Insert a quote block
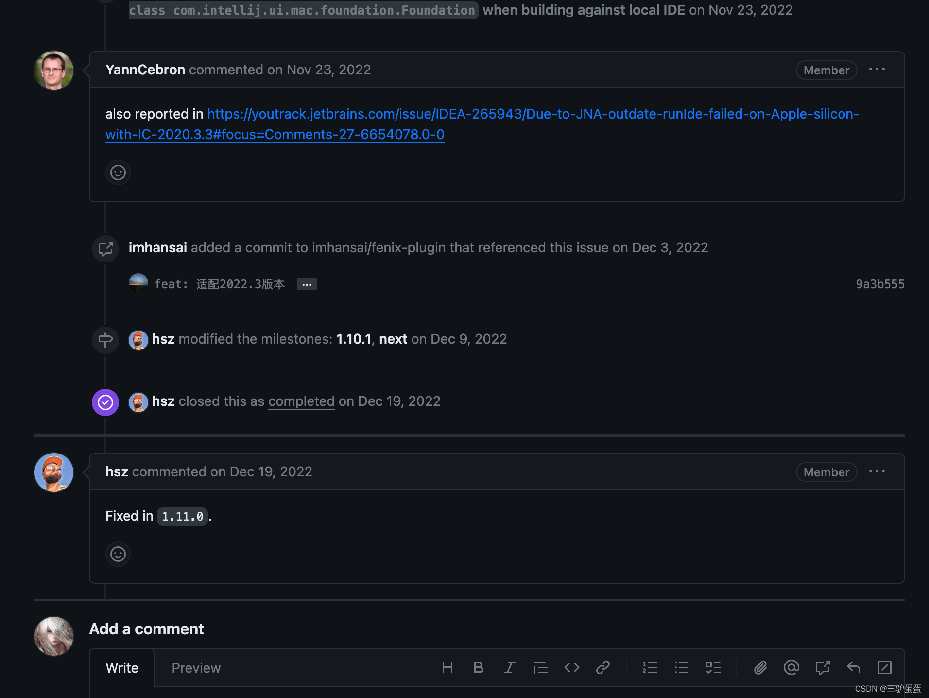The width and height of the screenshot is (929, 698). click(540, 667)
